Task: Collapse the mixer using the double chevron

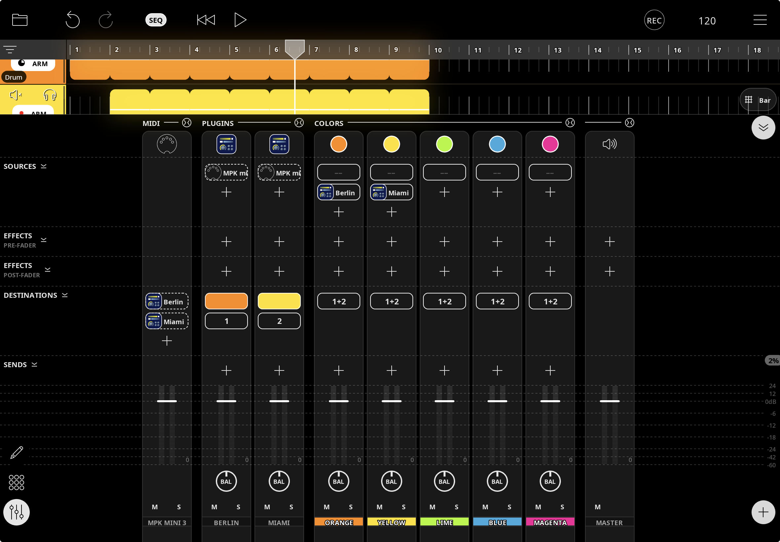Action: coord(763,127)
